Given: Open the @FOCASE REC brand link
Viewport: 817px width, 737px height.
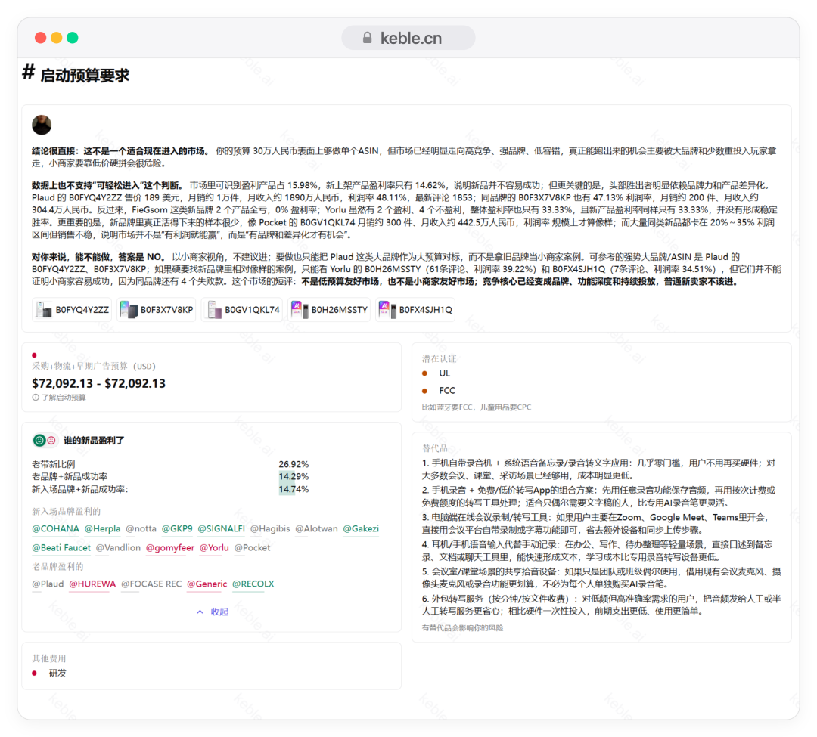Looking at the screenshot, I should pos(151,584).
